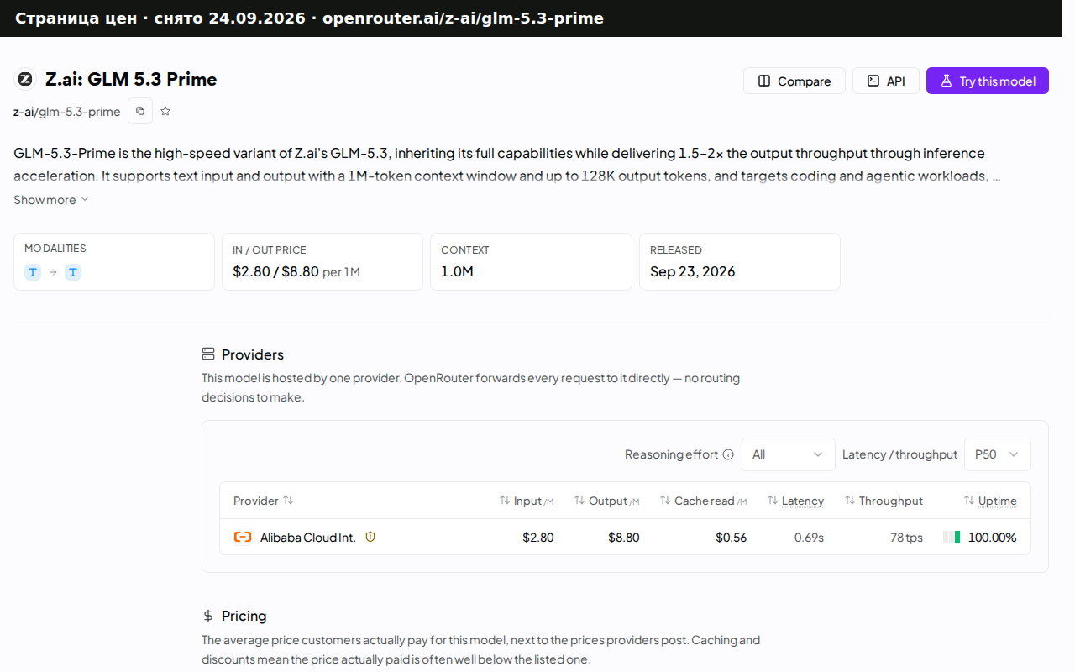Click the Z.ai logo icon beside the title

[25, 80]
